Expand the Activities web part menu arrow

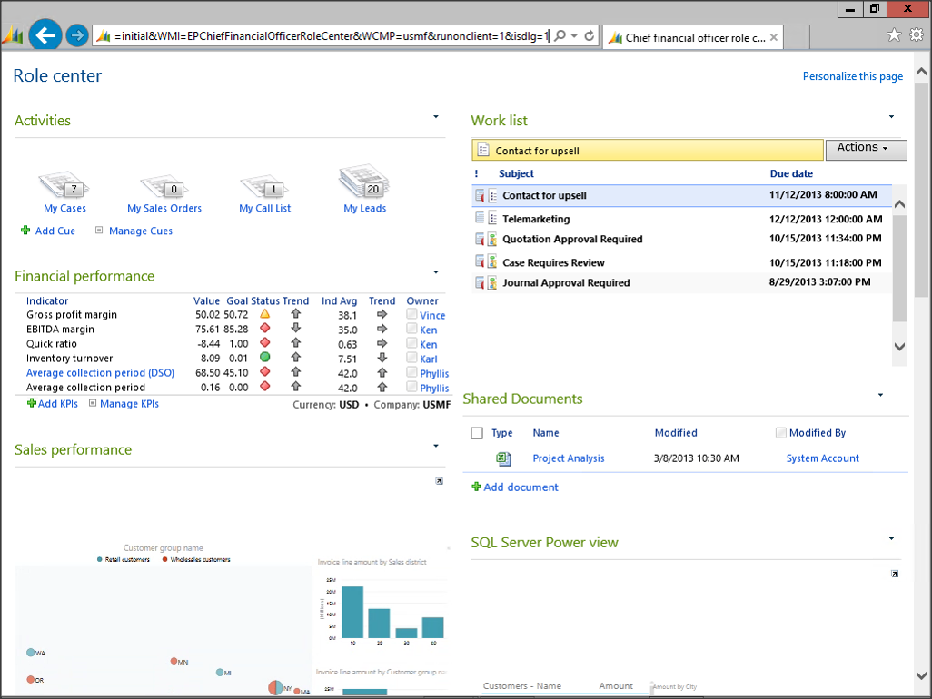436,117
